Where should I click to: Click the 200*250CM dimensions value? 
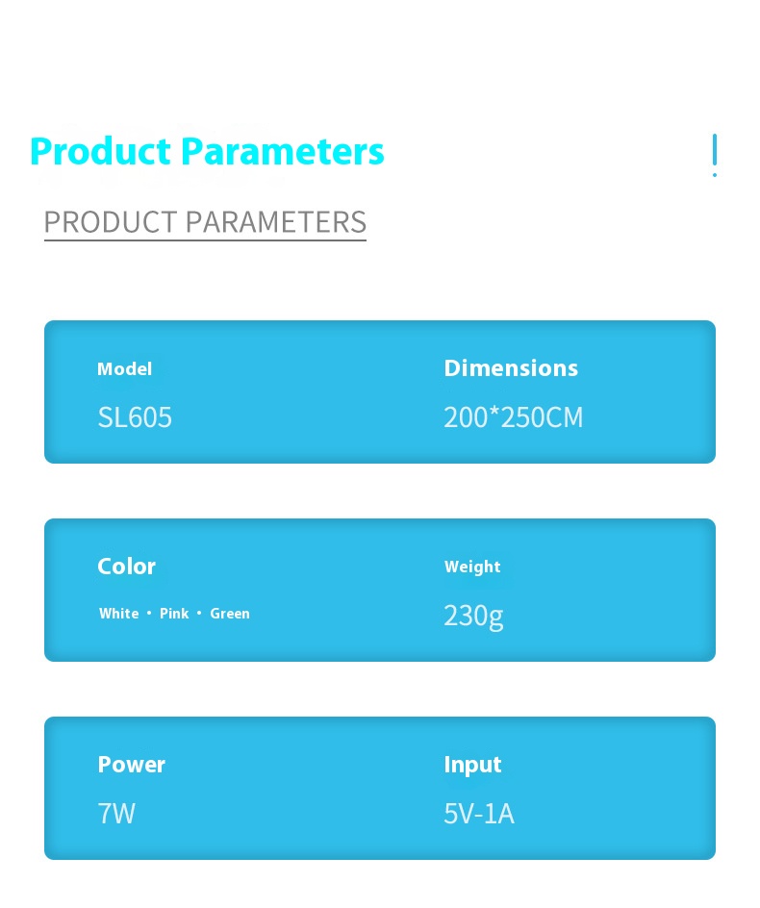tap(513, 416)
